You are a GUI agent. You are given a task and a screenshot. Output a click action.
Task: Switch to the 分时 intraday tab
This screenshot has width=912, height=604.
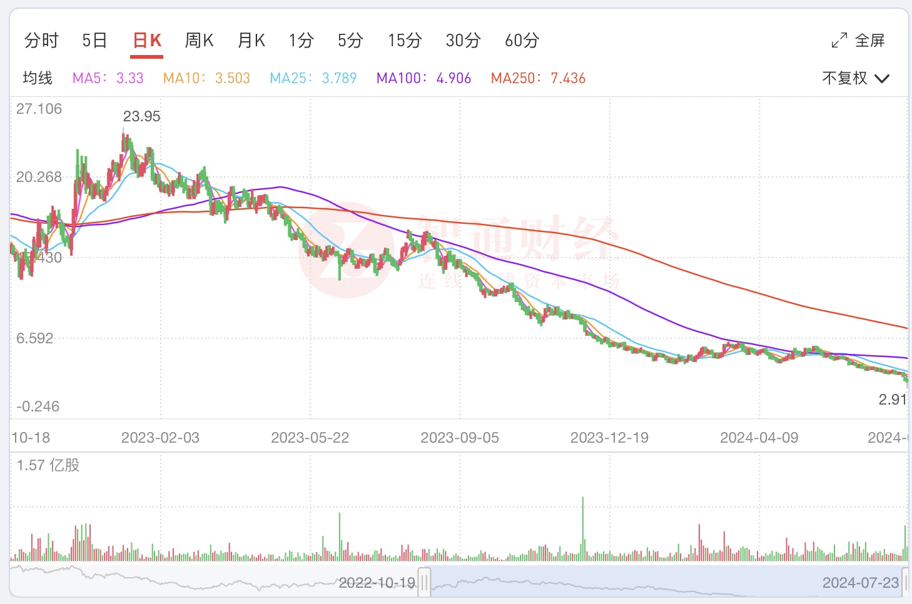[x=41, y=41]
